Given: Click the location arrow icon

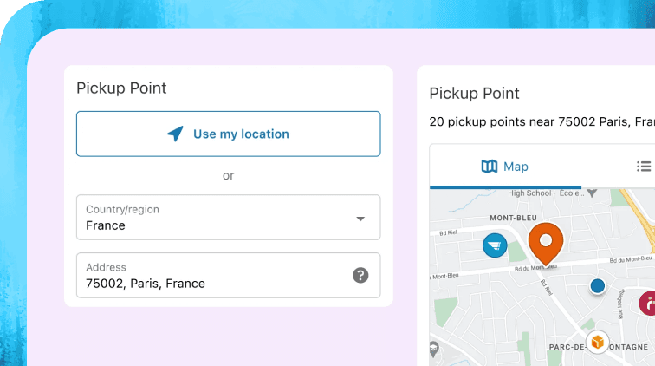Looking at the screenshot, I should pyautogui.click(x=175, y=134).
